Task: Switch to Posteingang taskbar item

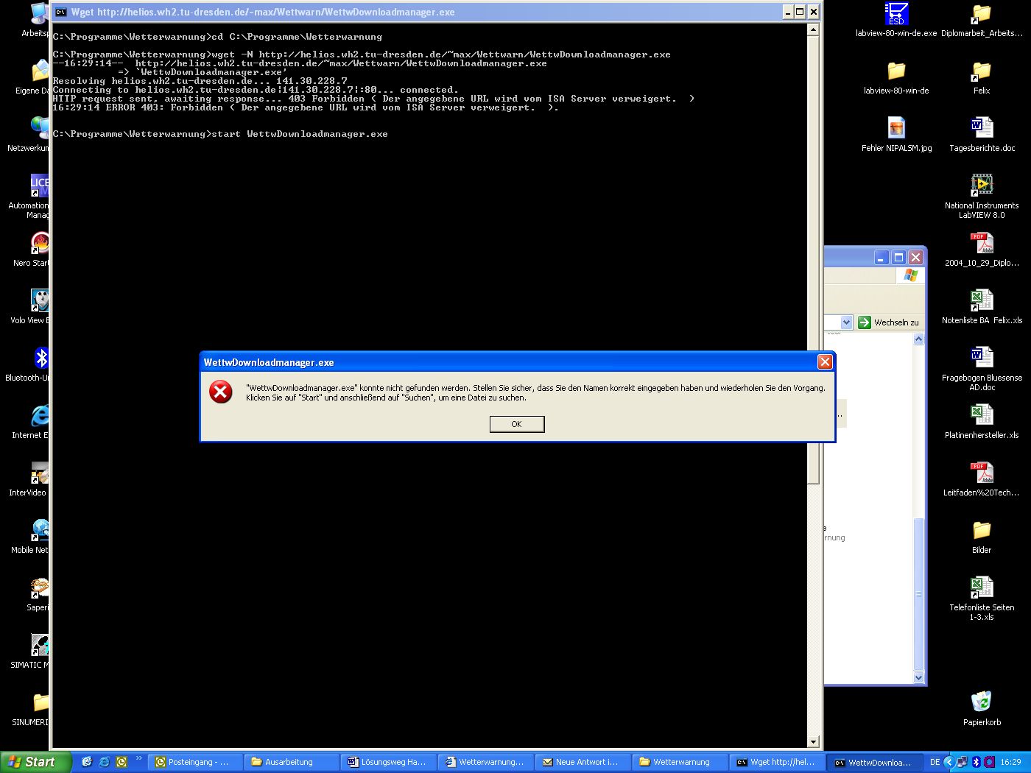Action: click(x=193, y=762)
